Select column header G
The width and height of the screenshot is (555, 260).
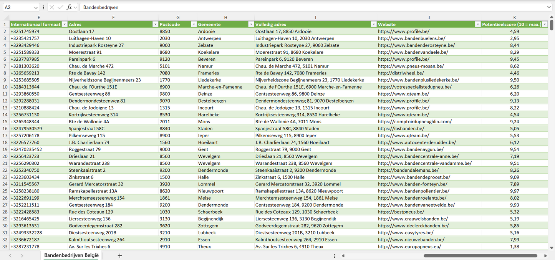178,17
